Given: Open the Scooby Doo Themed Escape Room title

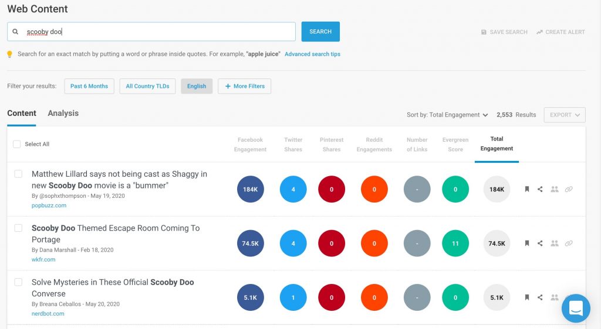Looking at the screenshot, I should point(116,234).
